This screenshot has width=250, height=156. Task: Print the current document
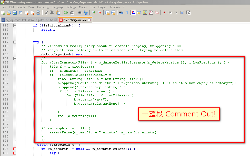pyautogui.click(x=38, y=13)
